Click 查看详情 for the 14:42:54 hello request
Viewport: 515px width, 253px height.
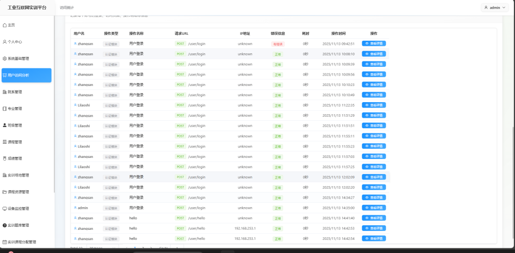(374, 238)
